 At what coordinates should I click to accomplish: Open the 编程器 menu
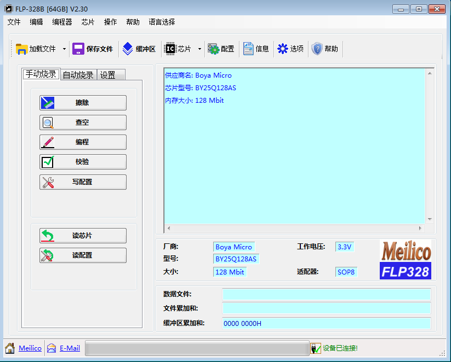[x=62, y=22]
